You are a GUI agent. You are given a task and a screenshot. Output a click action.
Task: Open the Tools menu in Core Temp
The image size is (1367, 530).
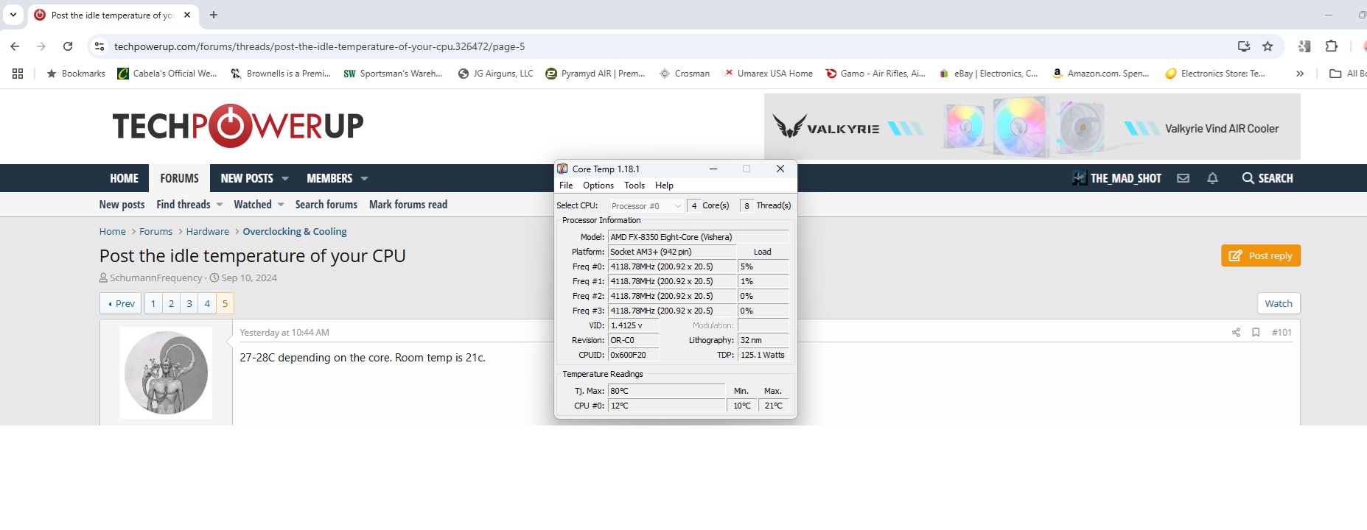point(634,185)
